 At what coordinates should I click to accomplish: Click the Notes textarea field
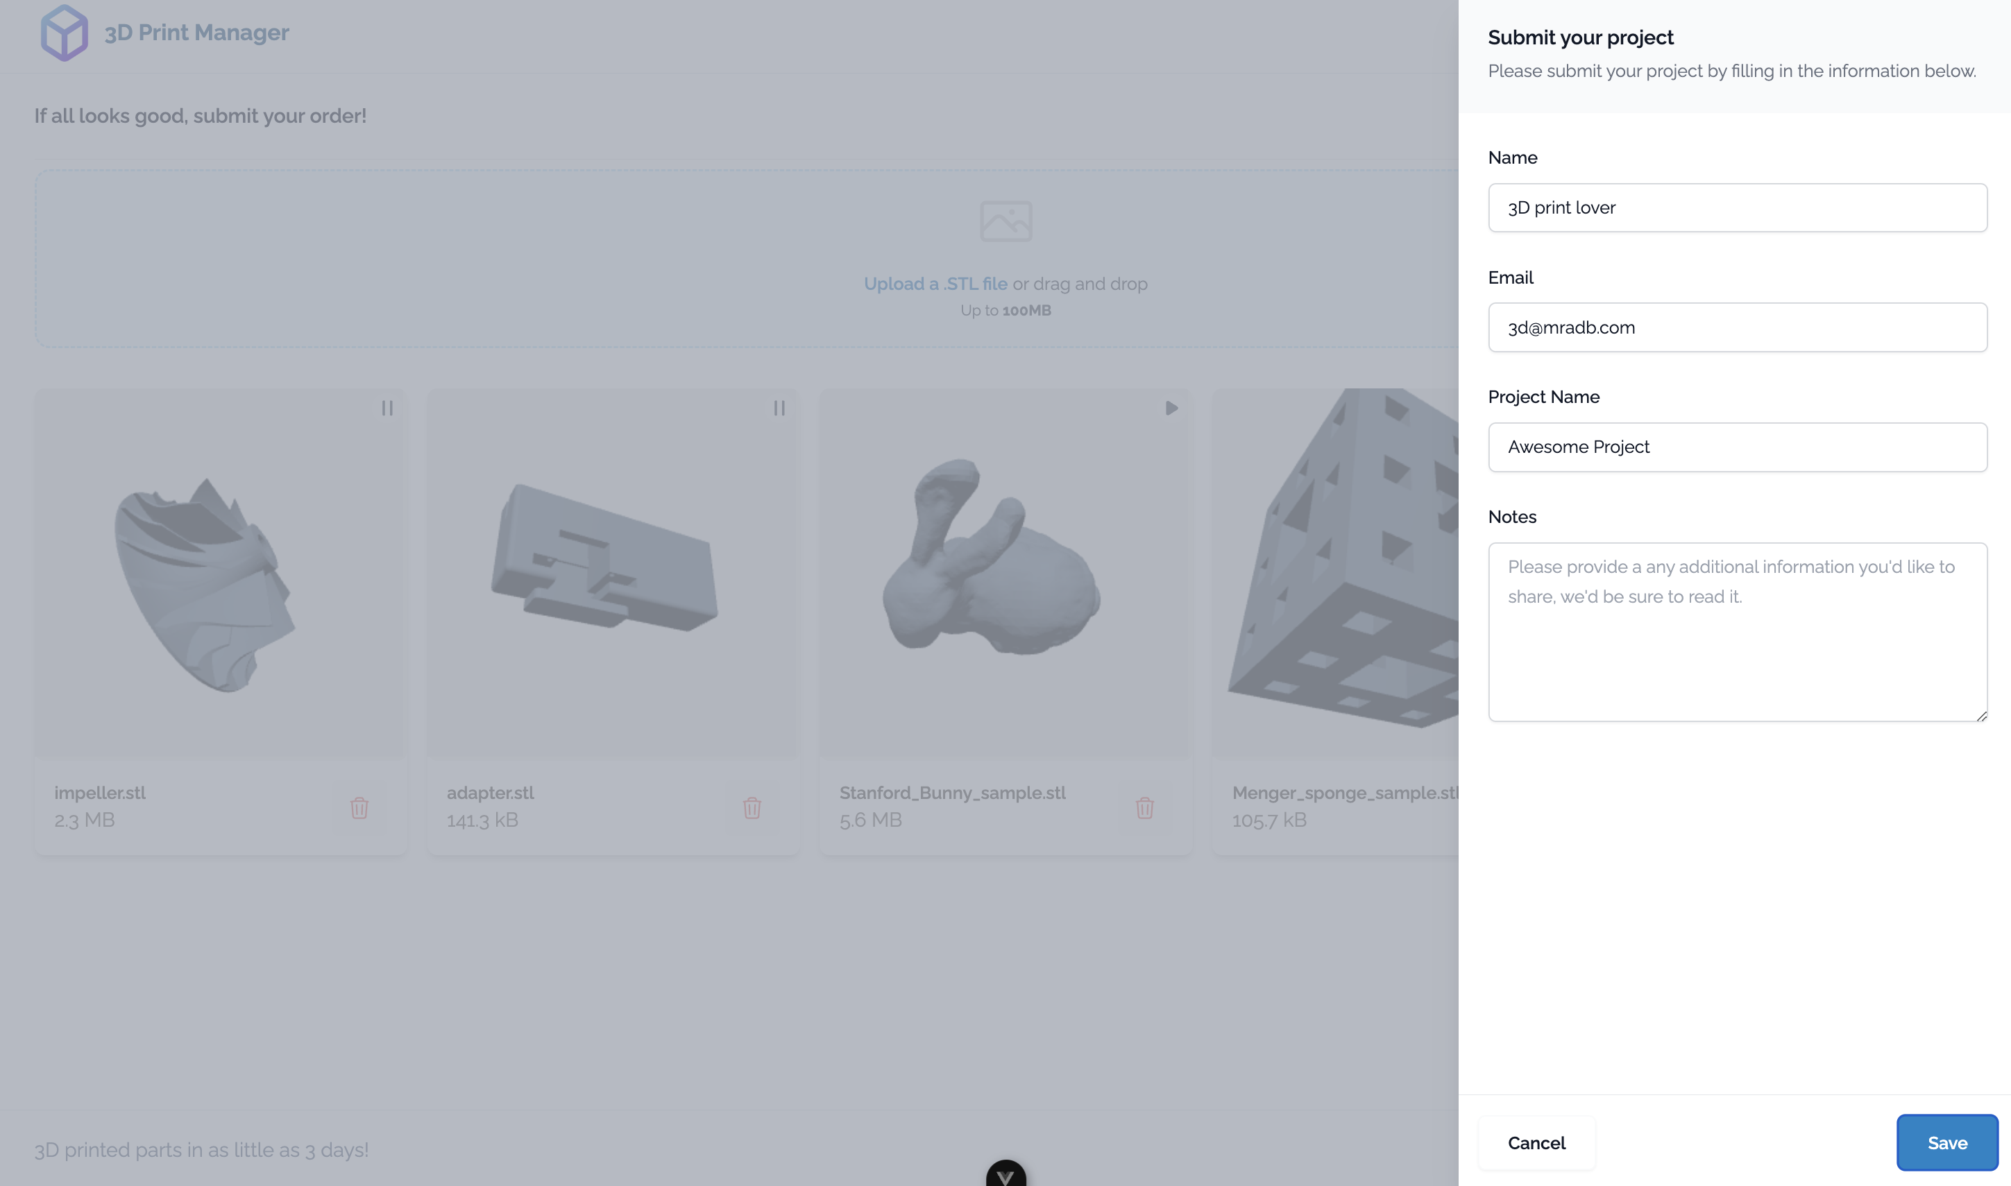click(x=1738, y=631)
